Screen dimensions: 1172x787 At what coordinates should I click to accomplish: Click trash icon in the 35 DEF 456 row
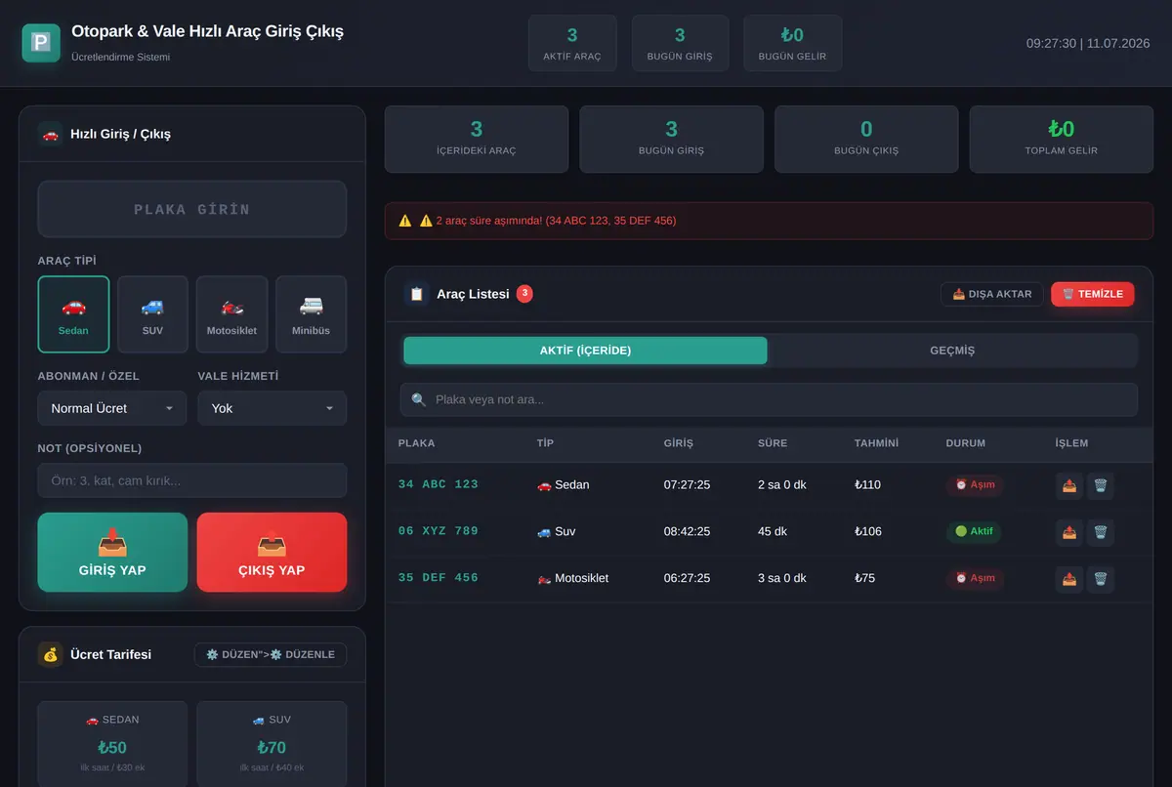tap(1101, 579)
